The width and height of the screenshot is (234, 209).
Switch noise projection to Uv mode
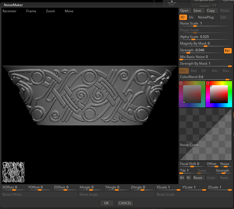(192, 17)
